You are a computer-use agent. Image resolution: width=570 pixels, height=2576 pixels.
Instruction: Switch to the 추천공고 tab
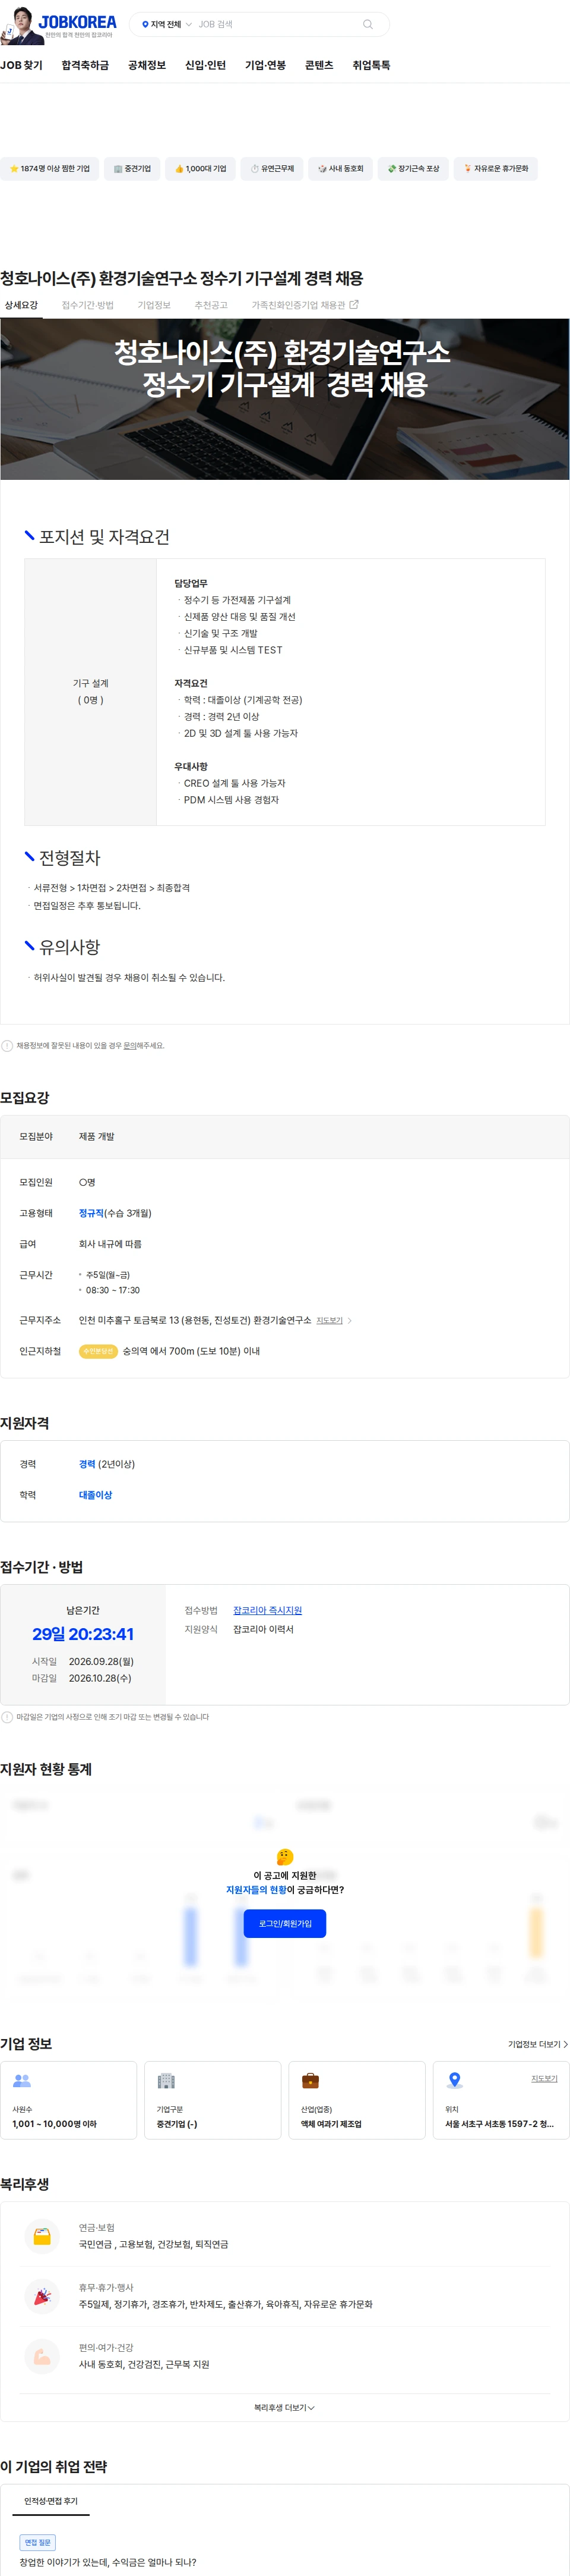pos(211,305)
